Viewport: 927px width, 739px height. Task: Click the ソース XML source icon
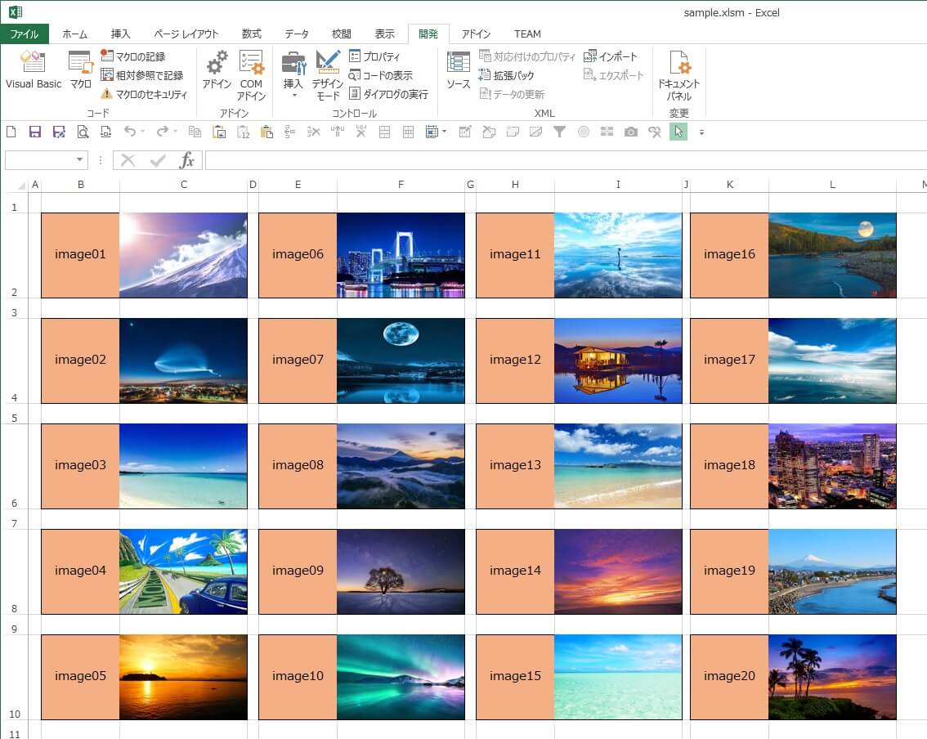pos(458,70)
